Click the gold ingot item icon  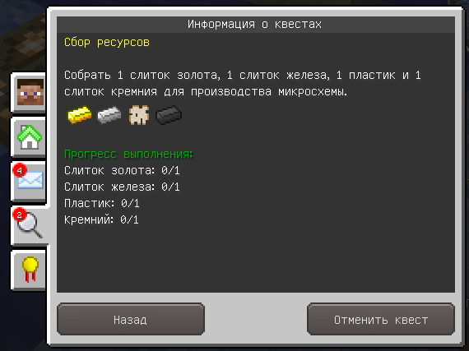tap(80, 115)
